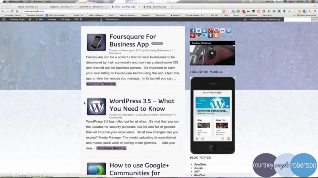The width and height of the screenshot is (318, 178).
Task: Open the YouTube social icon in sidebar
Action: (217, 31)
